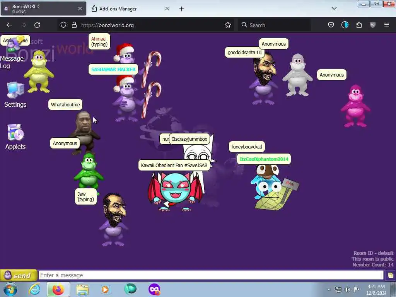Click the white Bonzi character
This screenshot has width=396, height=297.
(x=297, y=75)
